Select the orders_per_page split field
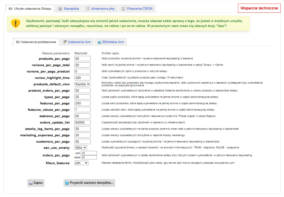The image size is (284, 197). coord(89,153)
